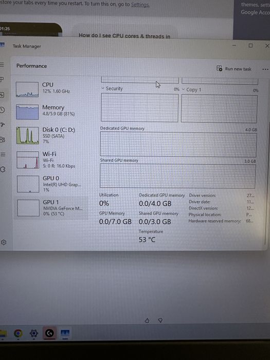The image size is (270, 360).
Task: Click the Dedicated GPU memory graph
Action: (178, 145)
